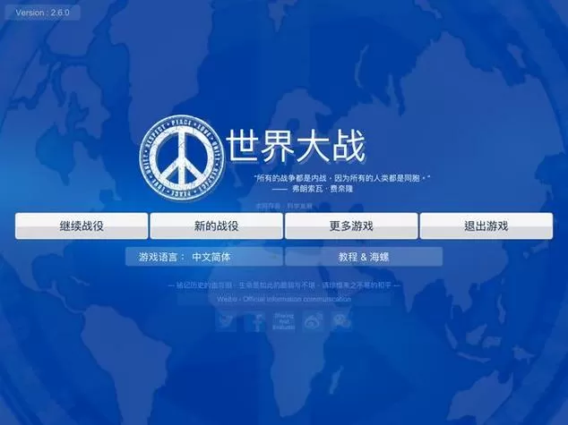Click the circular peace symbol logo
The image size is (568, 425).
click(182, 158)
